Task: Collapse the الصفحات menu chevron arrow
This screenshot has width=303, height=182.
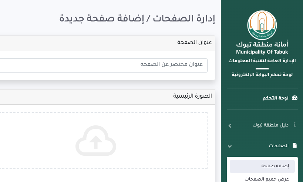Action: [230, 146]
